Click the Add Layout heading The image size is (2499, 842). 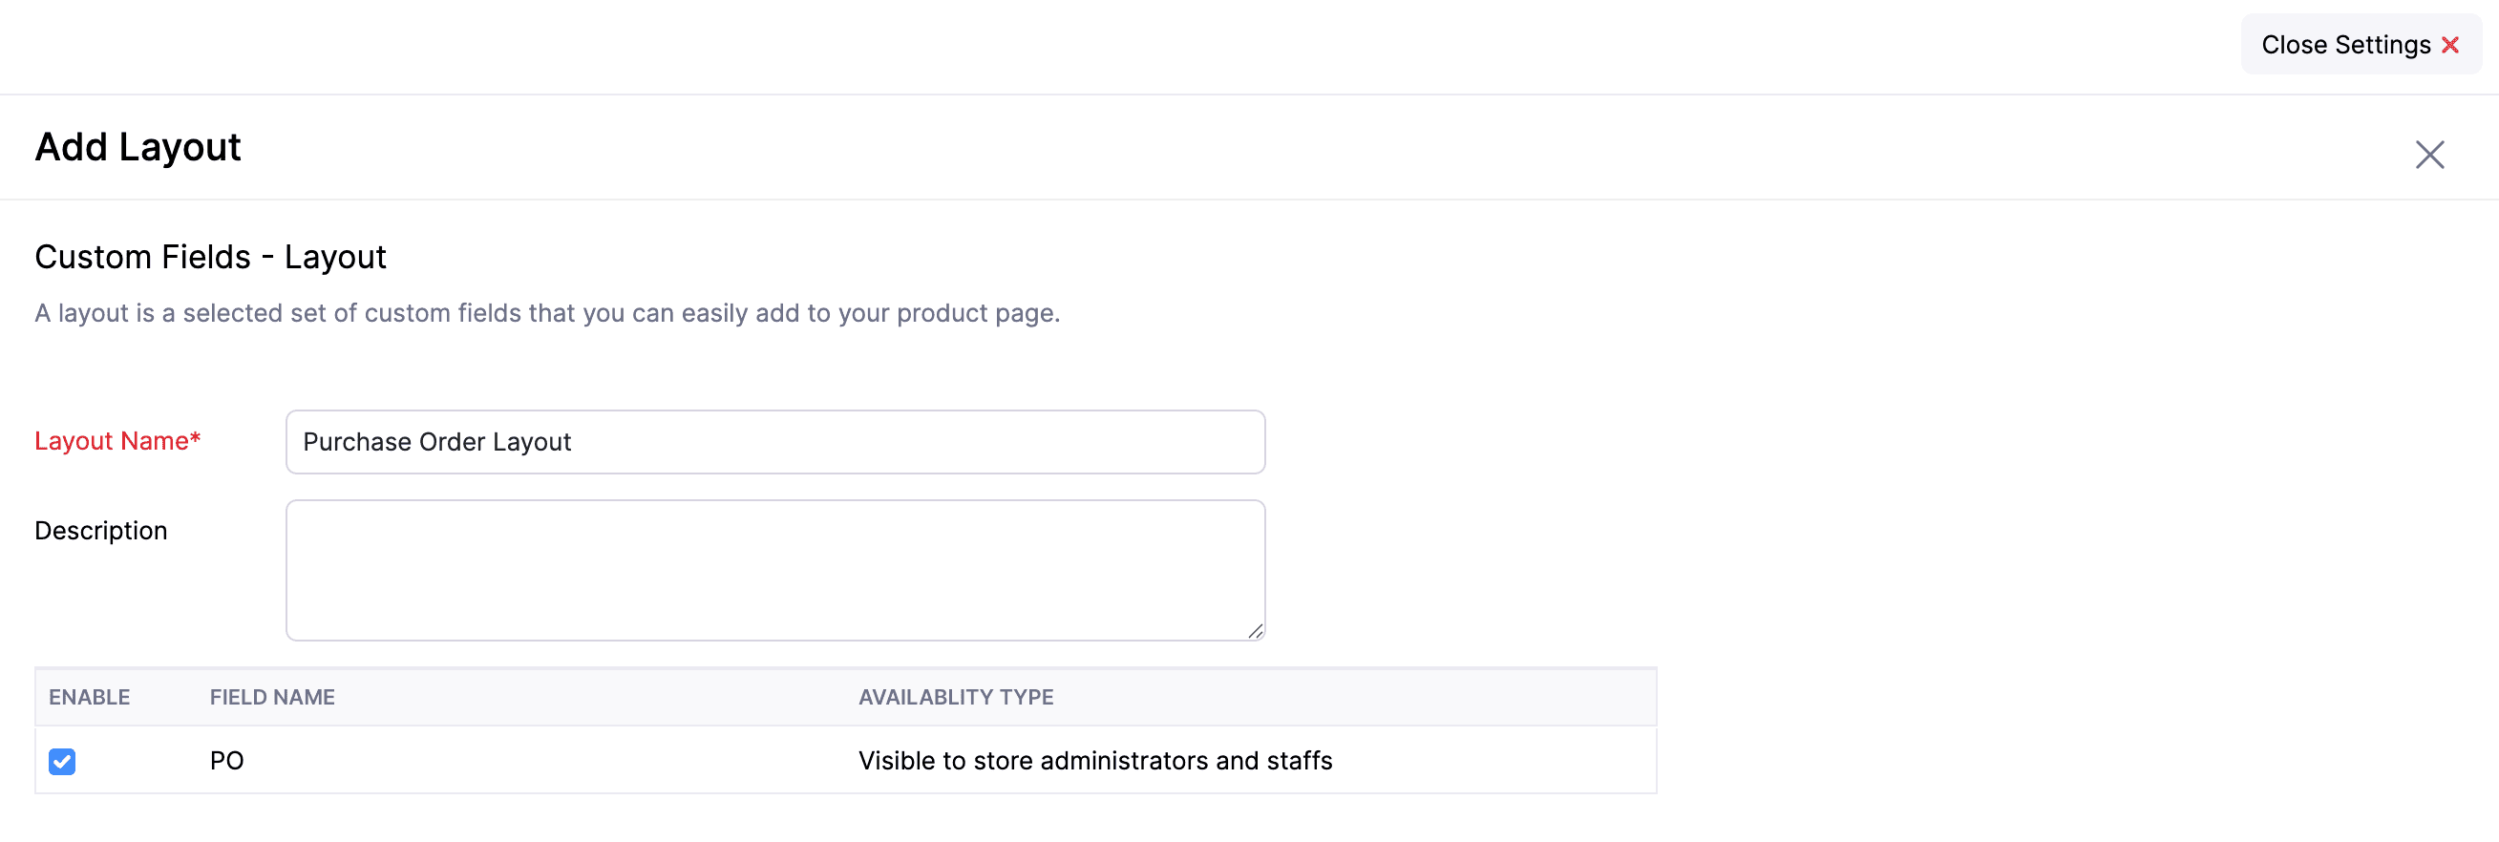point(138,147)
